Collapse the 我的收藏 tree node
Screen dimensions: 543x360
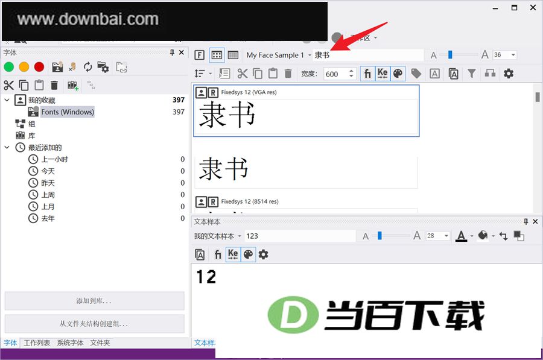[7, 100]
